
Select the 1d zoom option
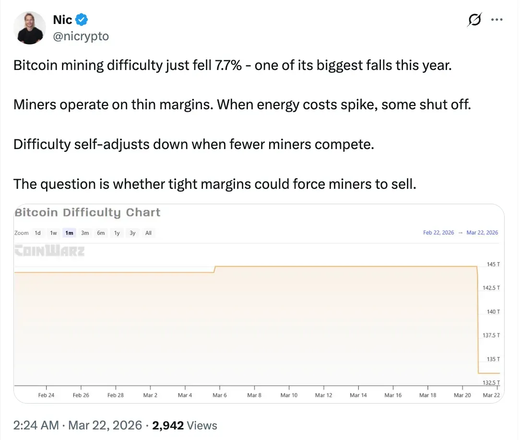click(38, 232)
